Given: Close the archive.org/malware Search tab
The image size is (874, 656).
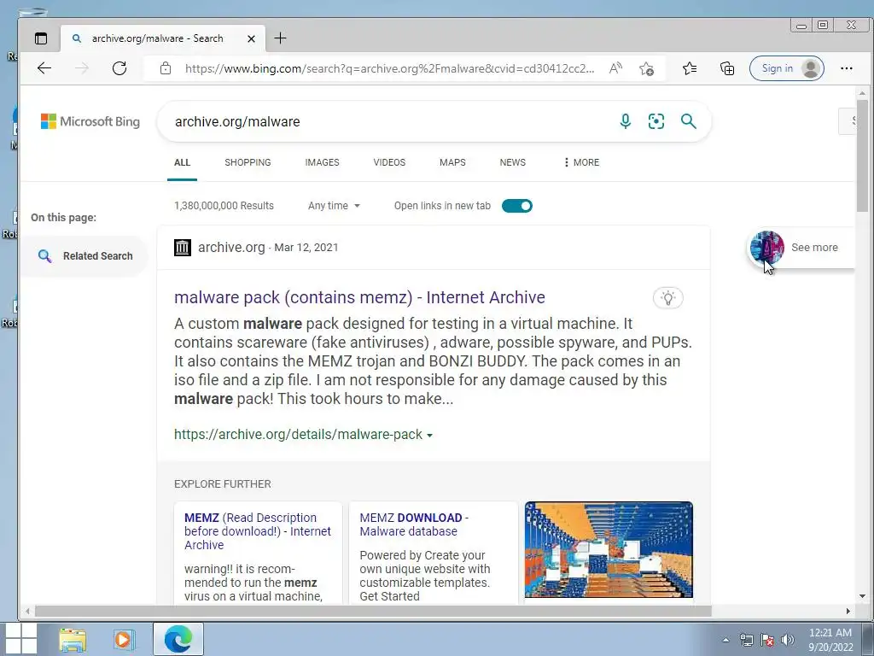Looking at the screenshot, I should click(252, 38).
